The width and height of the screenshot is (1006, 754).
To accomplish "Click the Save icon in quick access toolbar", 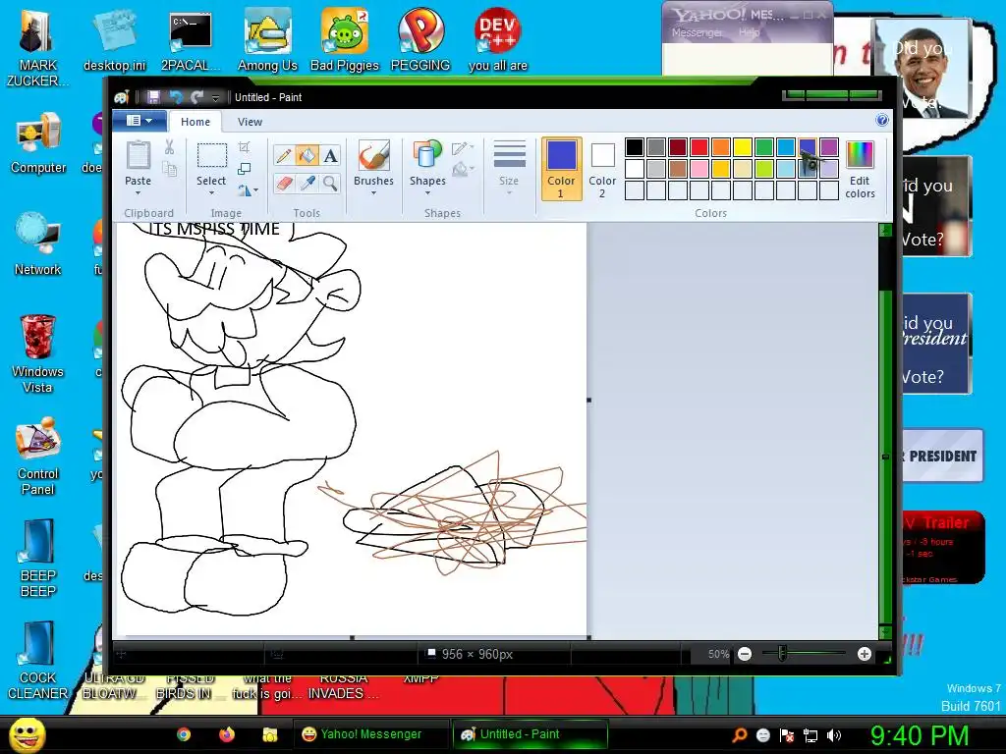I will (153, 97).
